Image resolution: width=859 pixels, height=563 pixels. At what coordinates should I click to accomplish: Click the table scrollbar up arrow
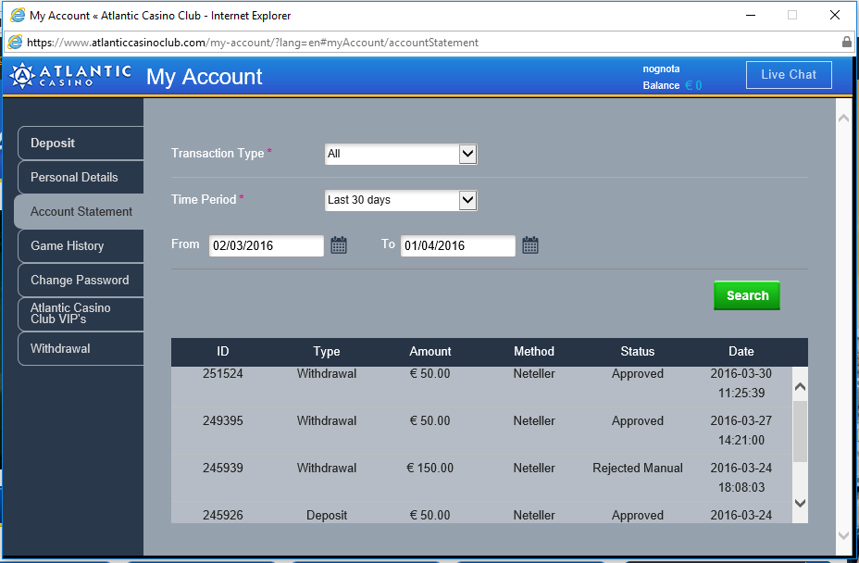[800, 386]
